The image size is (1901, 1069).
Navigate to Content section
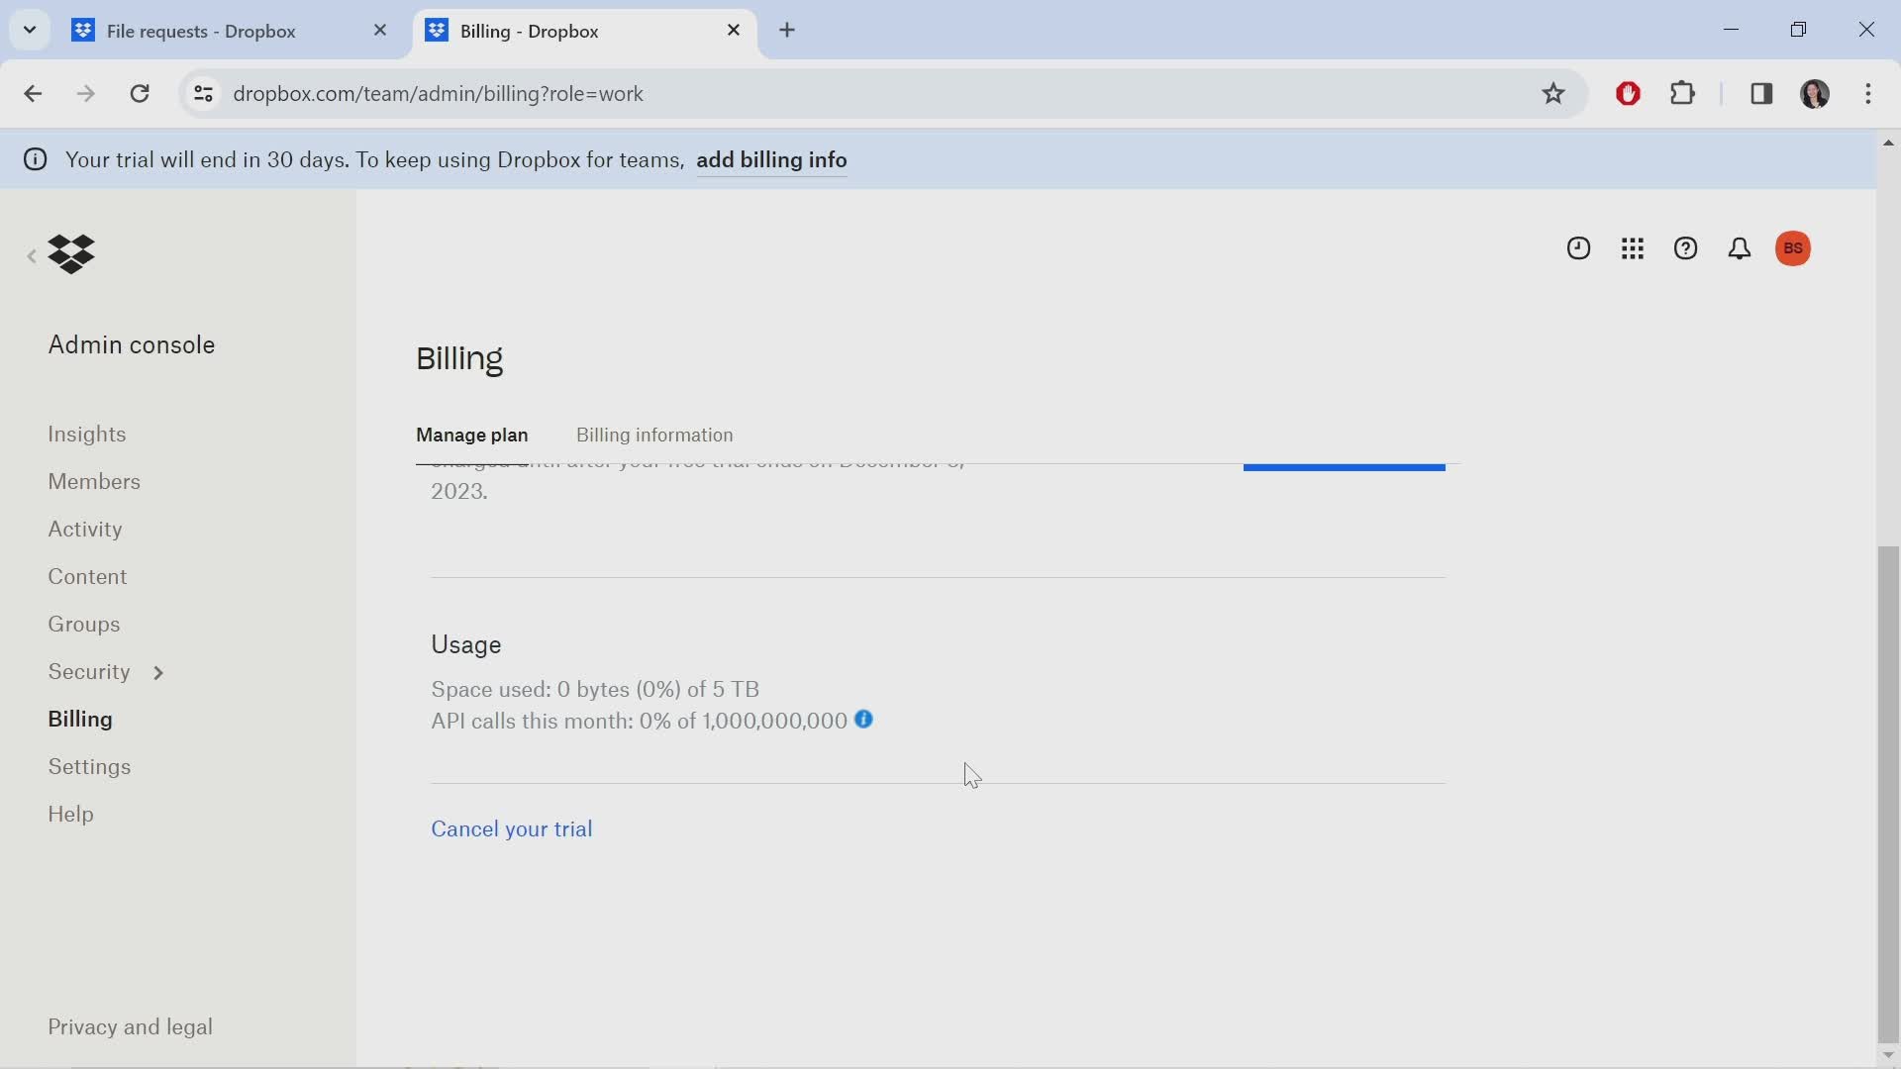click(87, 576)
